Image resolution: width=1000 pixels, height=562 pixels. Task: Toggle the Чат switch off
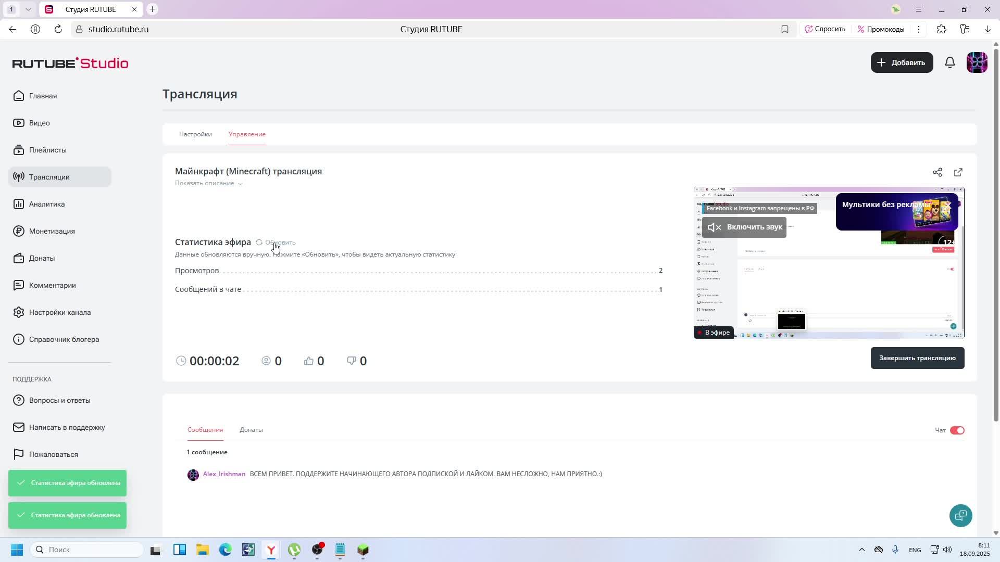point(957,430)
